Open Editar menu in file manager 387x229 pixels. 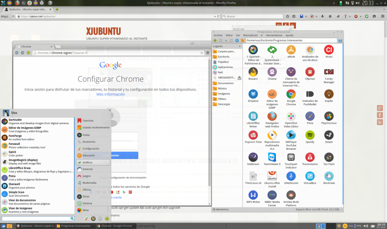coord(229,35)
